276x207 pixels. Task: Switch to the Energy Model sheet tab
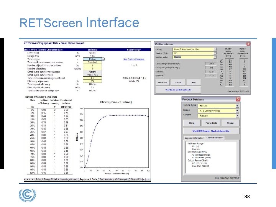coord(50,179)
